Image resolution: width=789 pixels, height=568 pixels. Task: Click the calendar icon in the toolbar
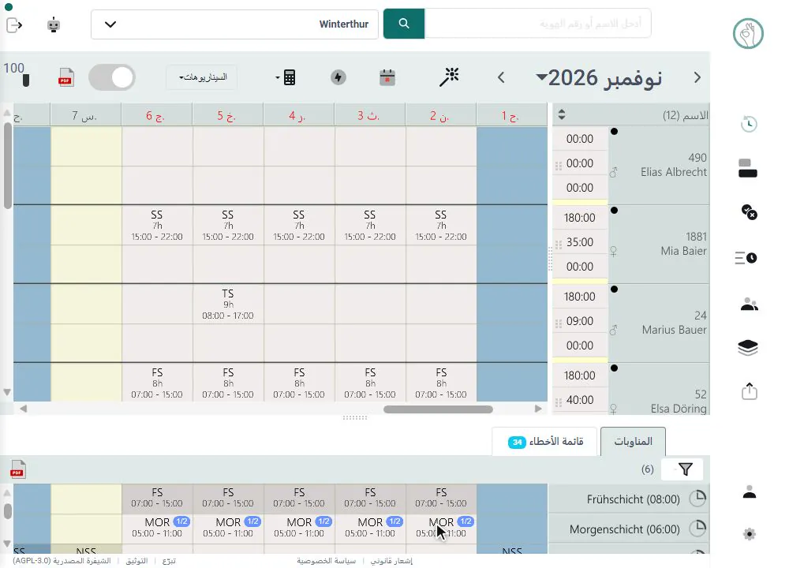(x=387, y=77)
